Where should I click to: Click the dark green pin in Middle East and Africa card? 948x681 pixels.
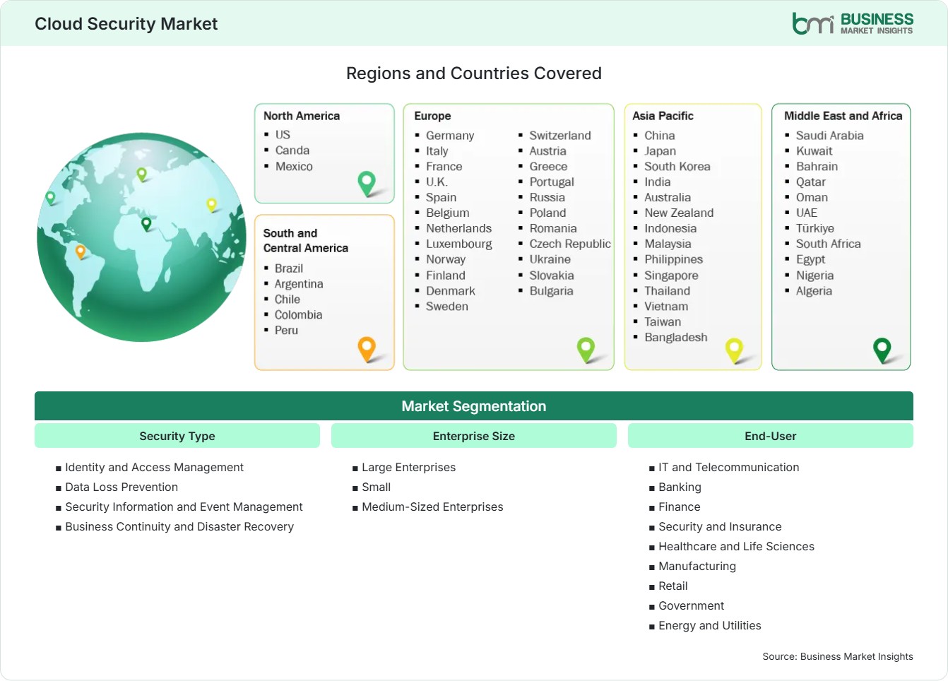point(882,350)
